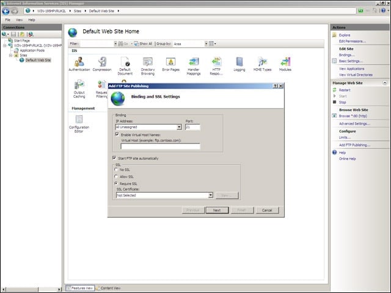The image size is (391, 293).
Task: Open the MIME Types icon
Action: (262, 63)
